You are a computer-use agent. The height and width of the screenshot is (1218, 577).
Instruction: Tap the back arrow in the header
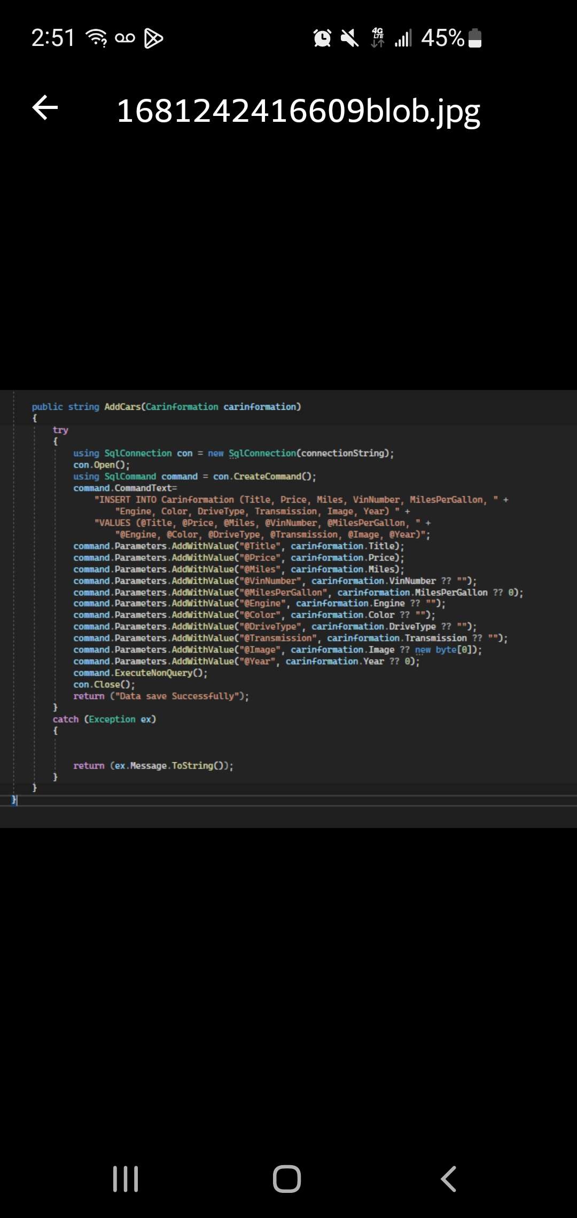tap(45, 108)
